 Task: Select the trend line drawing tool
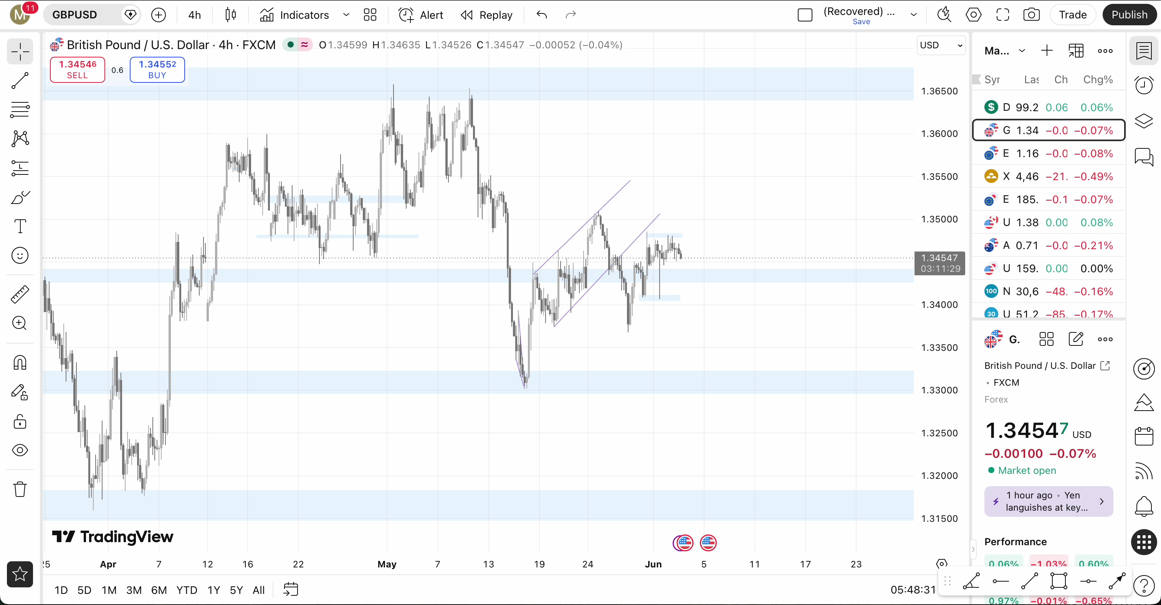20,81
